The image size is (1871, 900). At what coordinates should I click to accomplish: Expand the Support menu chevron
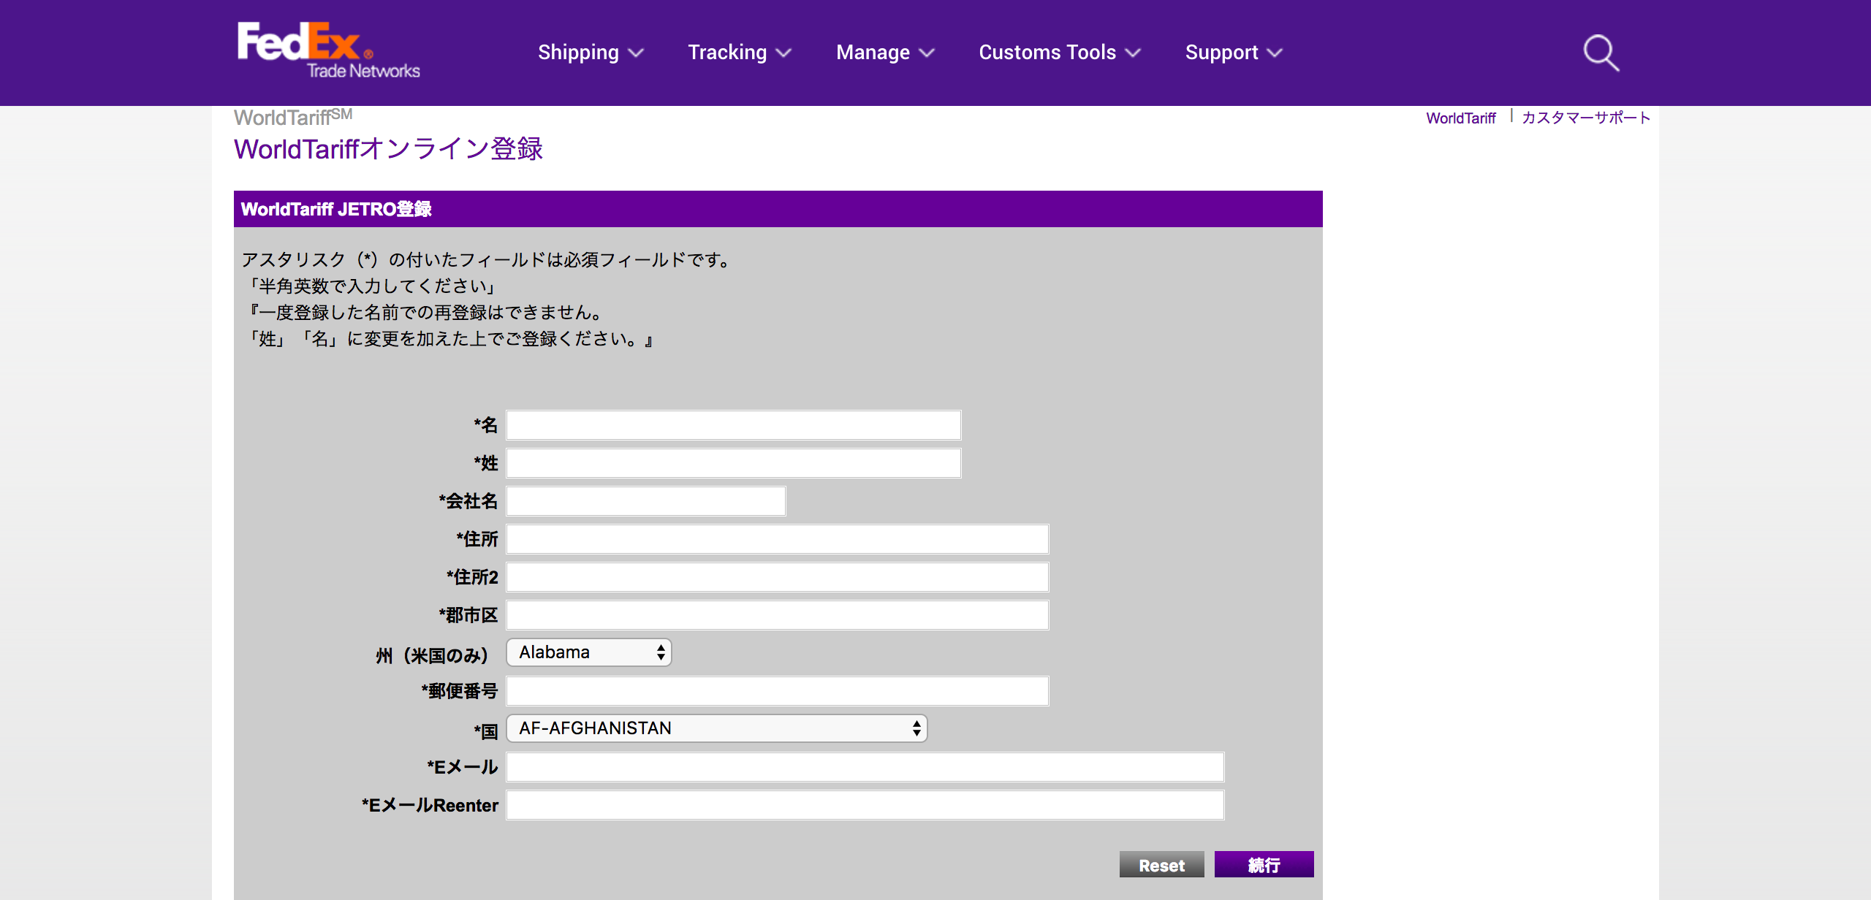[x=1275, y=53]
